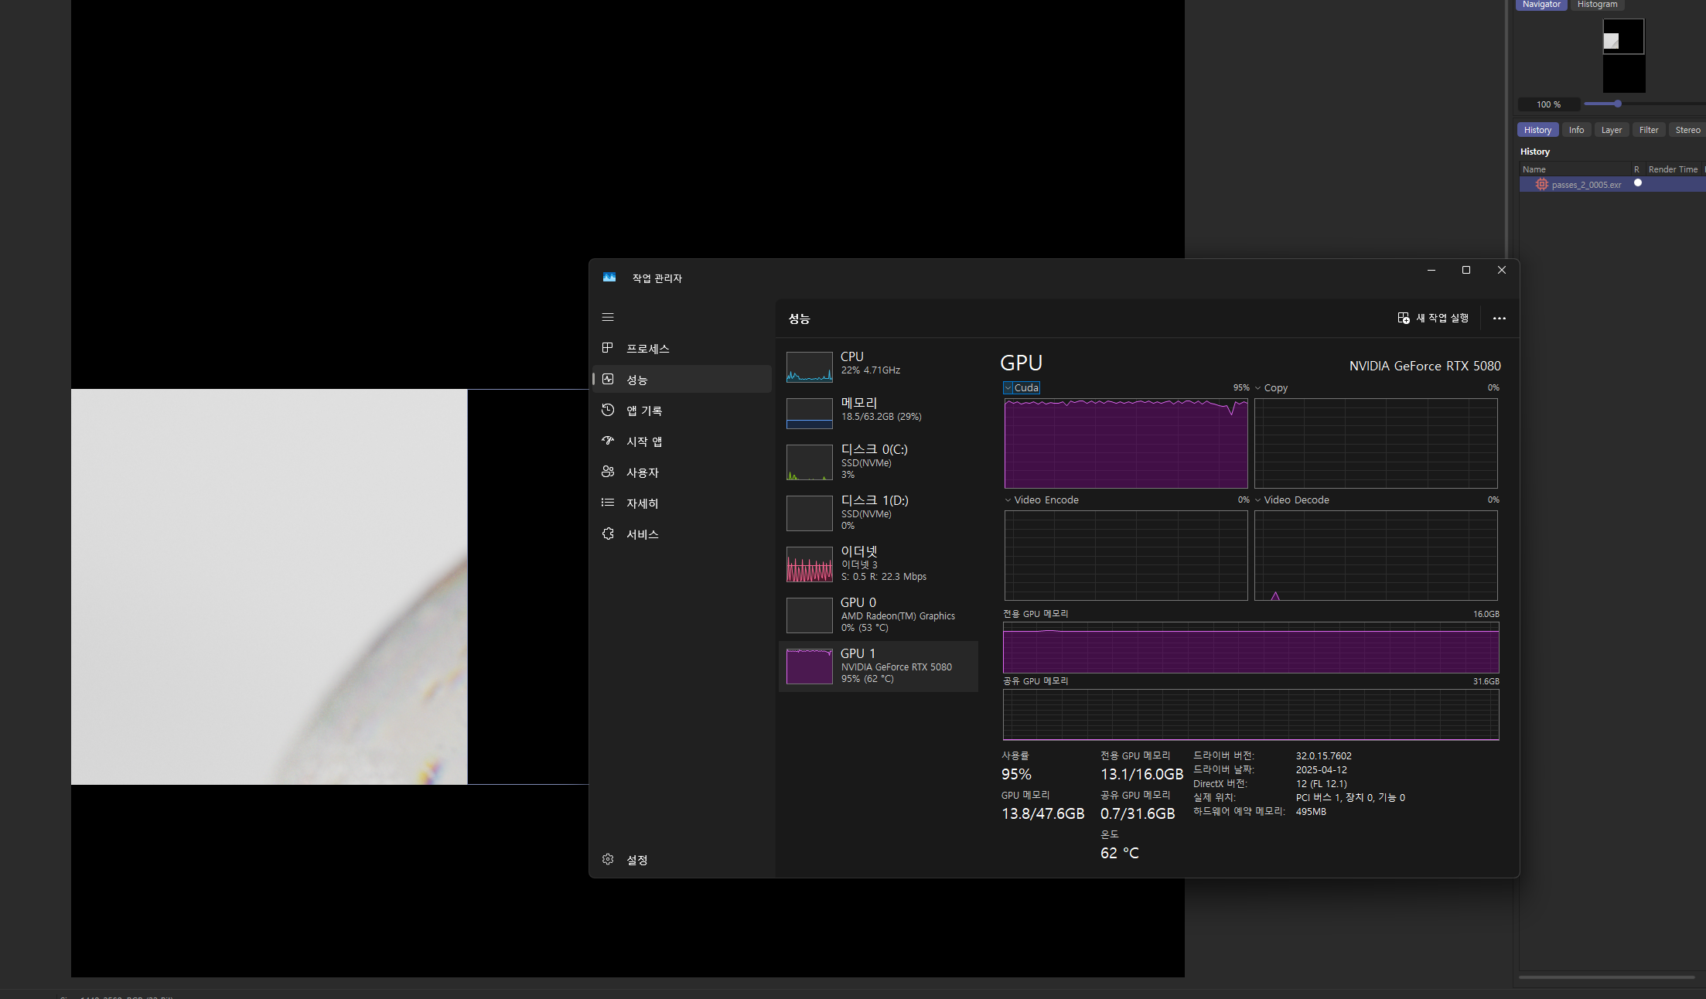
Task: Click the 13.1/16.0GB dedicated memory value
Action: (x=1141, y=774)
